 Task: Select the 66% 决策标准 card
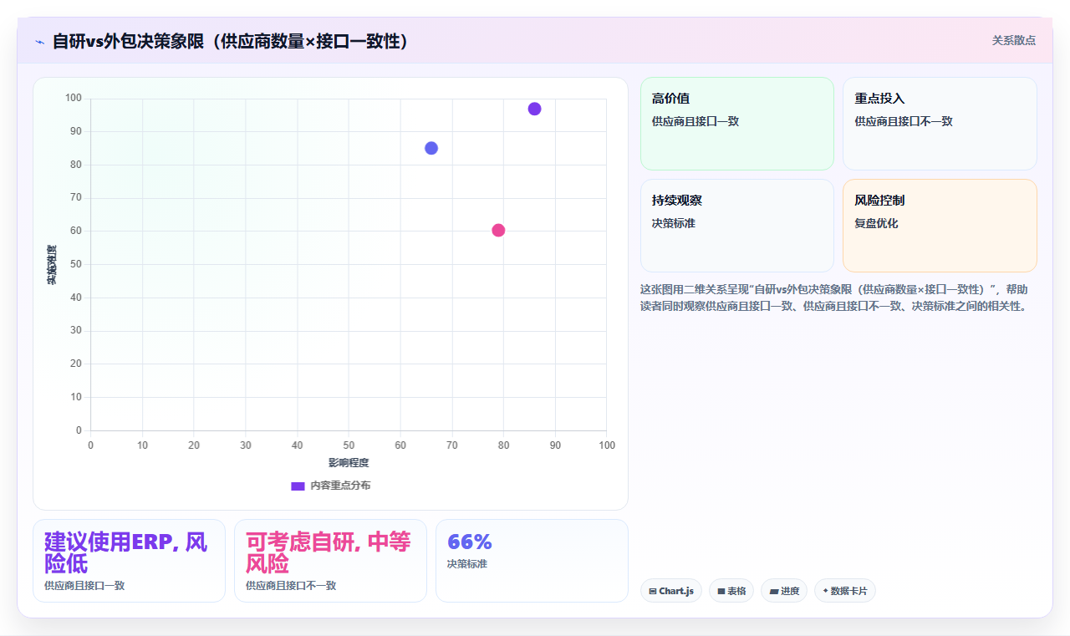(532, 561)
